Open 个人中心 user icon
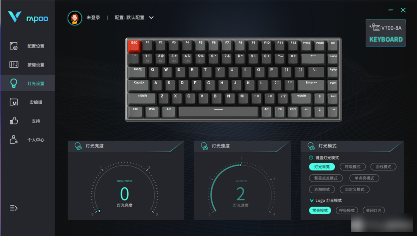Viewport: 417px width, 236px height. click(14, 139)
